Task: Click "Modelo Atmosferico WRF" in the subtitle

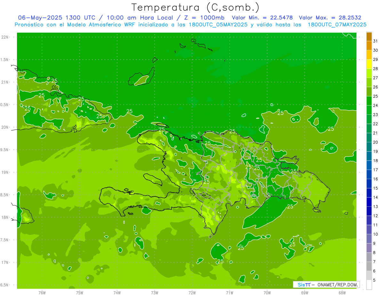Action: 102,25
